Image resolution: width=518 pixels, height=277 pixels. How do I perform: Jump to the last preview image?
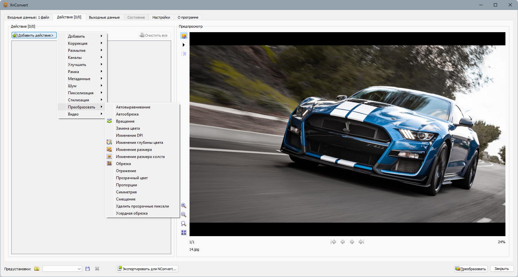(x=361, y=242)
